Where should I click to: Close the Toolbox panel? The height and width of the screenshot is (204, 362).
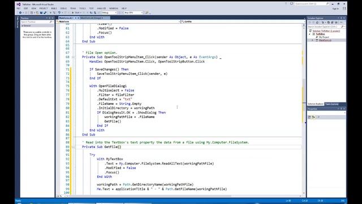pos(53,18)
